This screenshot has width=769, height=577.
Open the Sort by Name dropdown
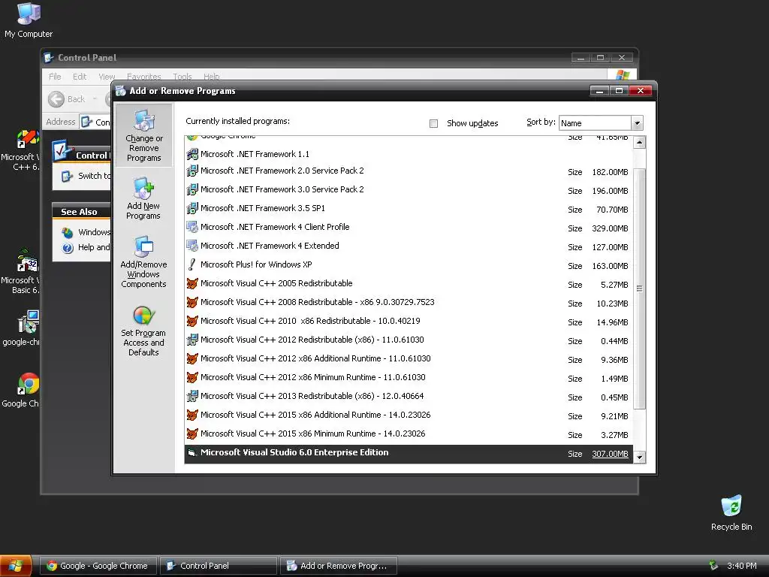tap(637, 123)
